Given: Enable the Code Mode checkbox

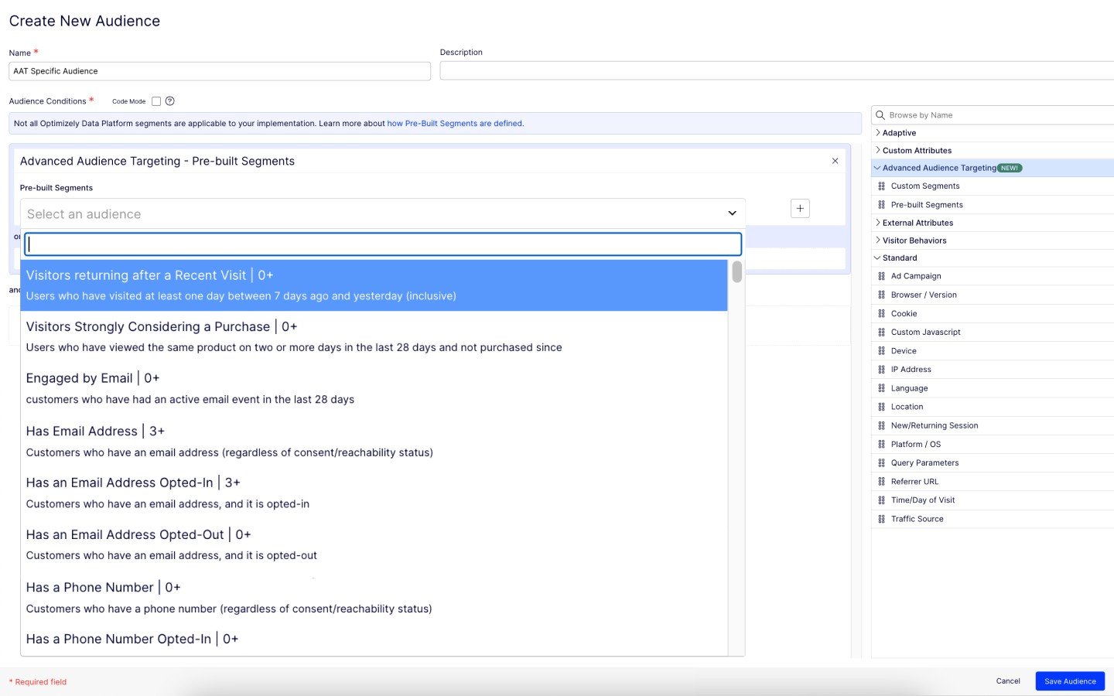Looking at the screenshot, I should tap(156, 101).
